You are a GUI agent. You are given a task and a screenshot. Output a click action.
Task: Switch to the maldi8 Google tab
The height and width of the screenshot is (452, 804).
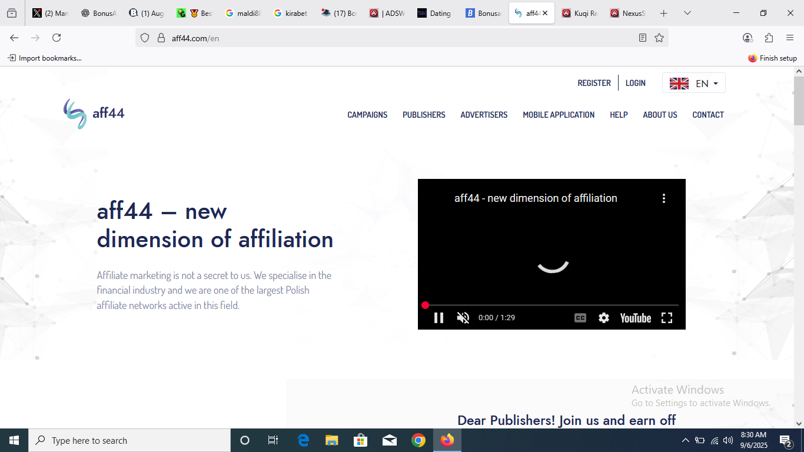point(242,13)
